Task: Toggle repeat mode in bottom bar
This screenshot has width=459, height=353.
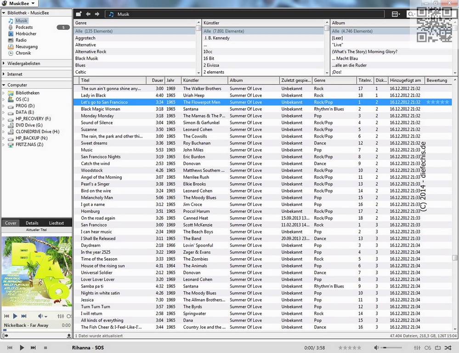Action: tap(437, 348)
